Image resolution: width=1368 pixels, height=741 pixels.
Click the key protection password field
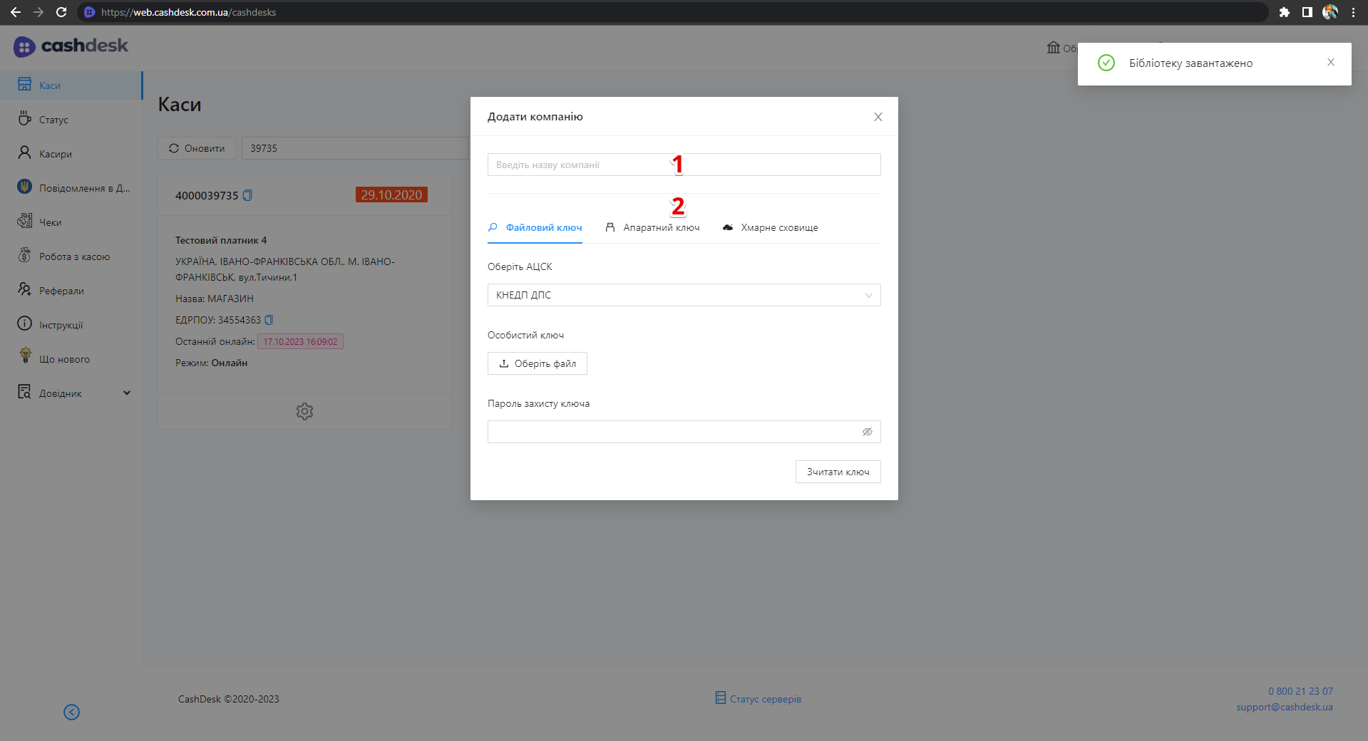click(674, 432)
